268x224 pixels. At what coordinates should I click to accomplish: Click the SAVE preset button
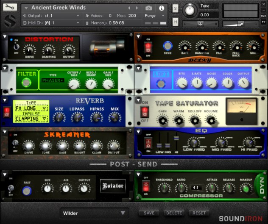[149, 213]
